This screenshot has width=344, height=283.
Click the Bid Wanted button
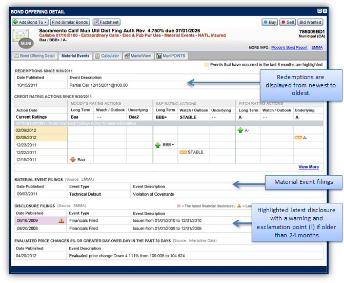click(x=310, y=23)
